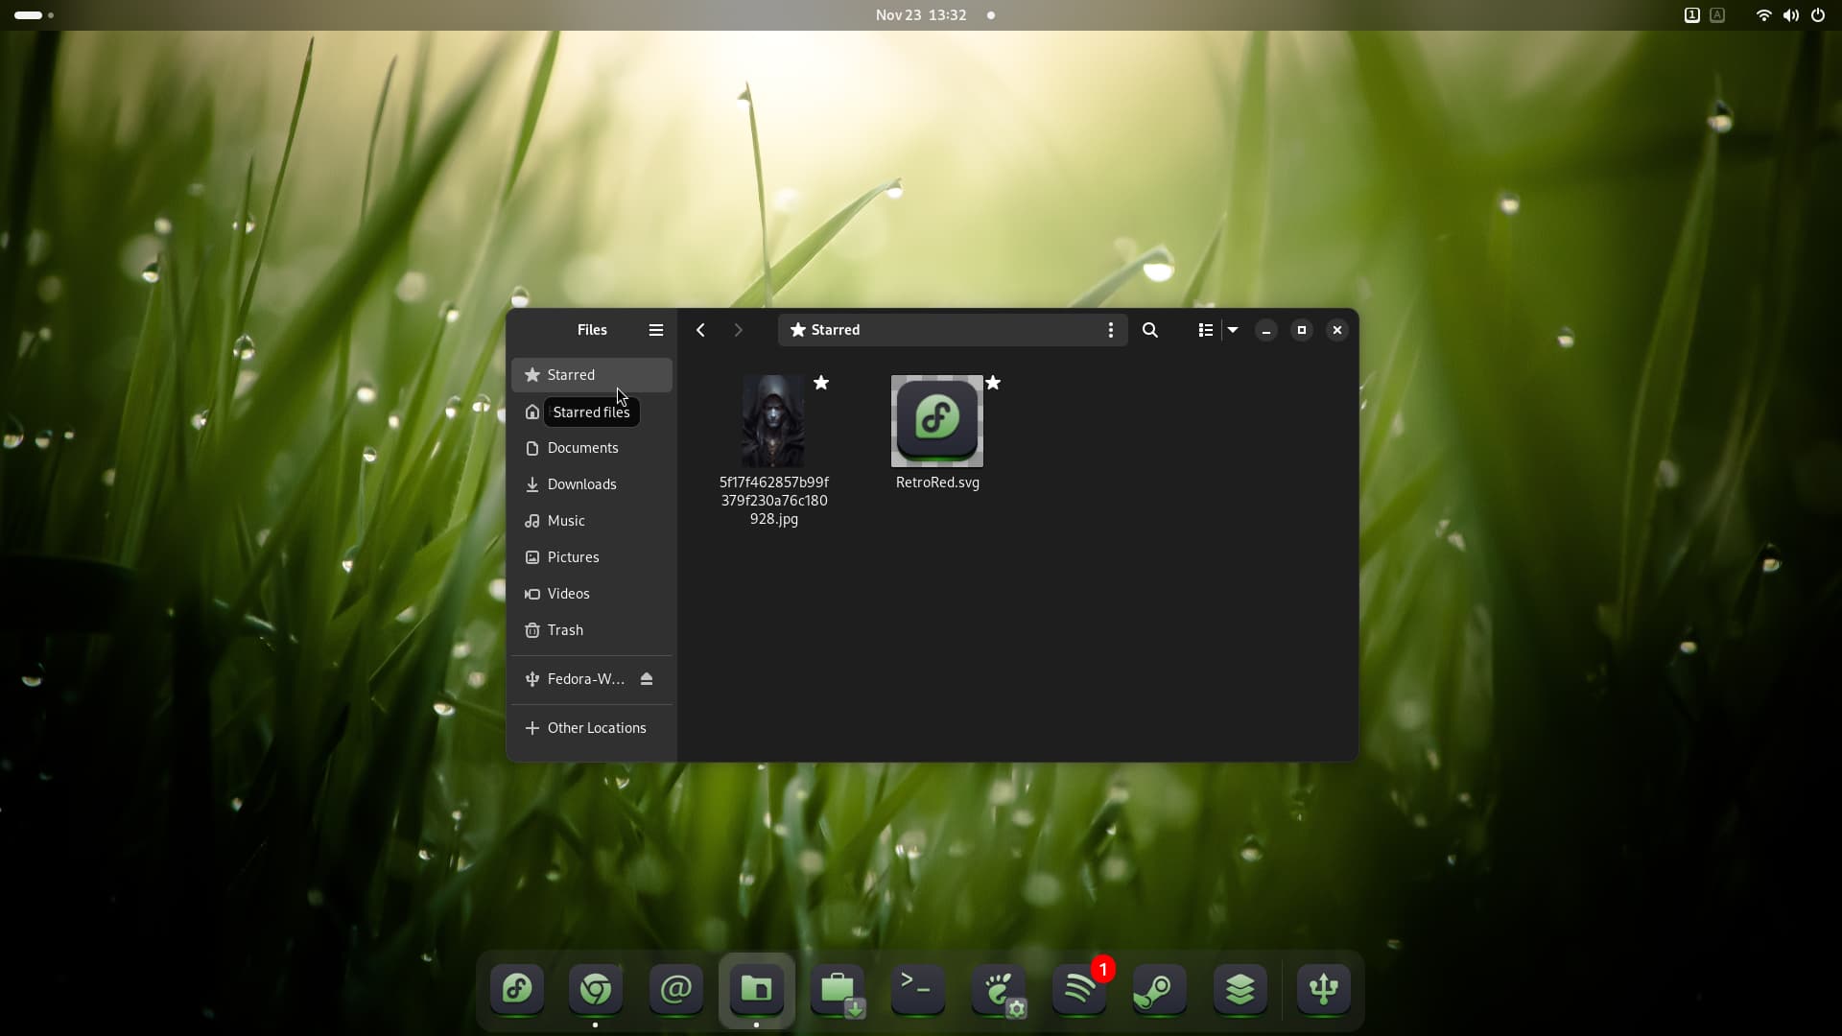Launch Chrome browser from the dock
This screenshot has height=1036, width=1842.
click(596, 989)
